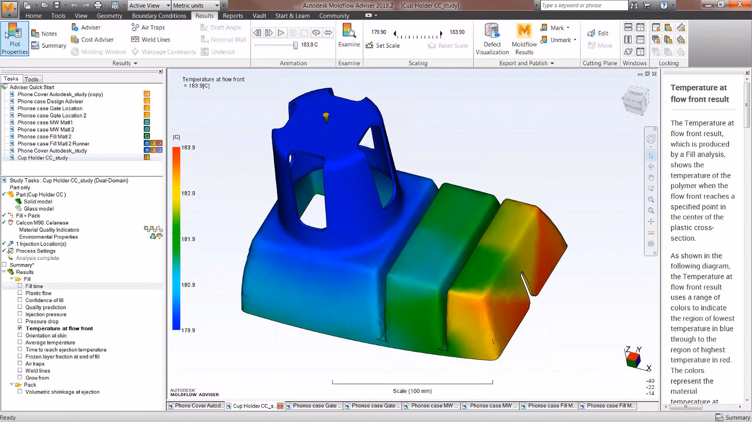Expand the Results panel dropdown
This screenshot has height=422, width=752.
[125, 63]
